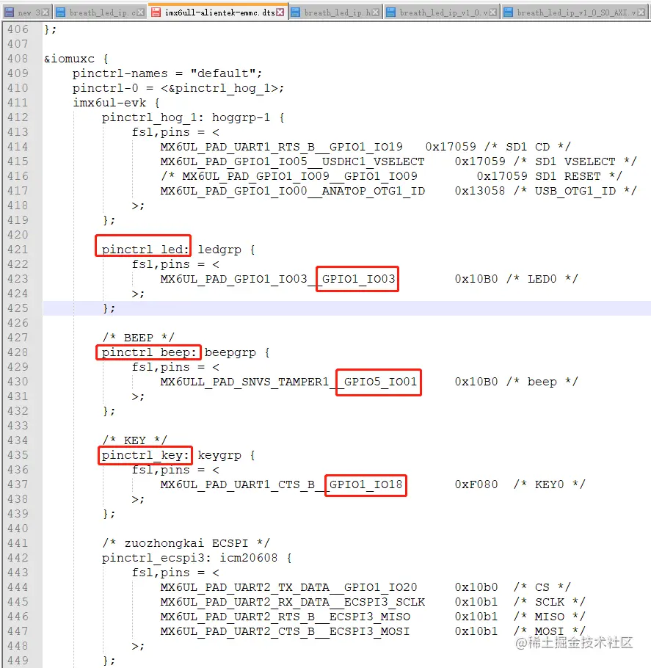Click MX6UL_PAD_UART2_RTS_B__ECSPI3_MISO entry
This screenshot has width=651, height=668.
point(286,617)
